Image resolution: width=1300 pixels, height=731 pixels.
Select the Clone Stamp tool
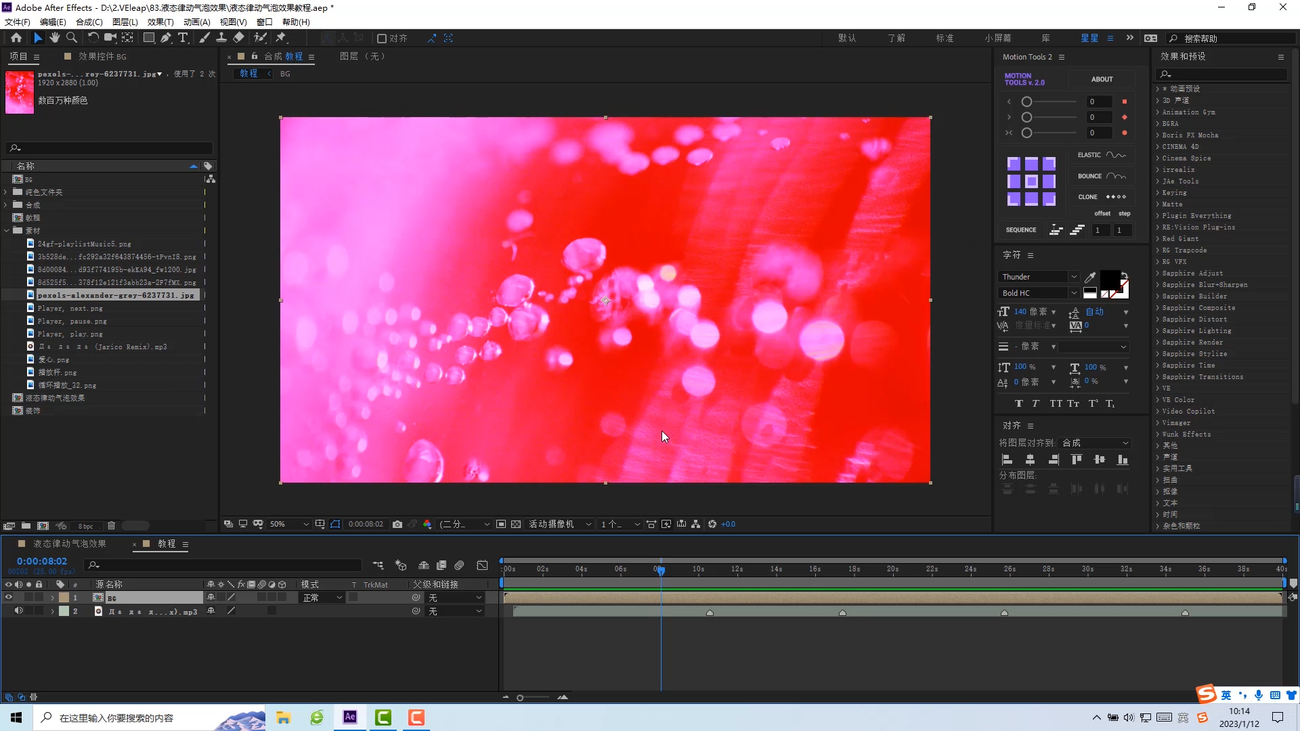pyautogui.click(x=221, y=38)
